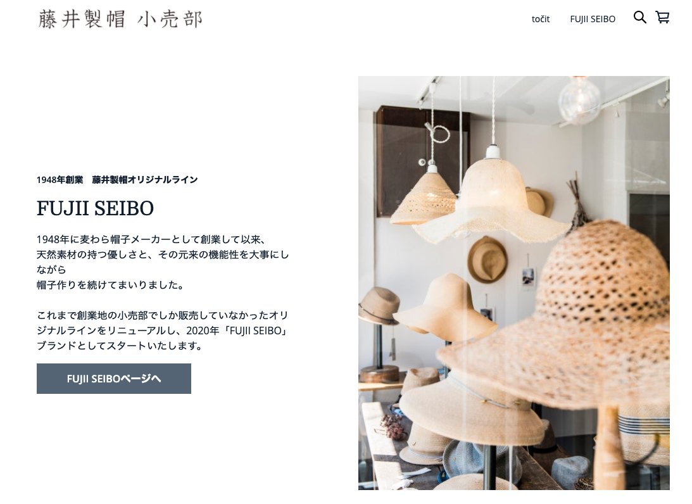The image size is (692, 504).
Task: Click the 藤井製帽 小売部 site logo
Action: (120, 20)
